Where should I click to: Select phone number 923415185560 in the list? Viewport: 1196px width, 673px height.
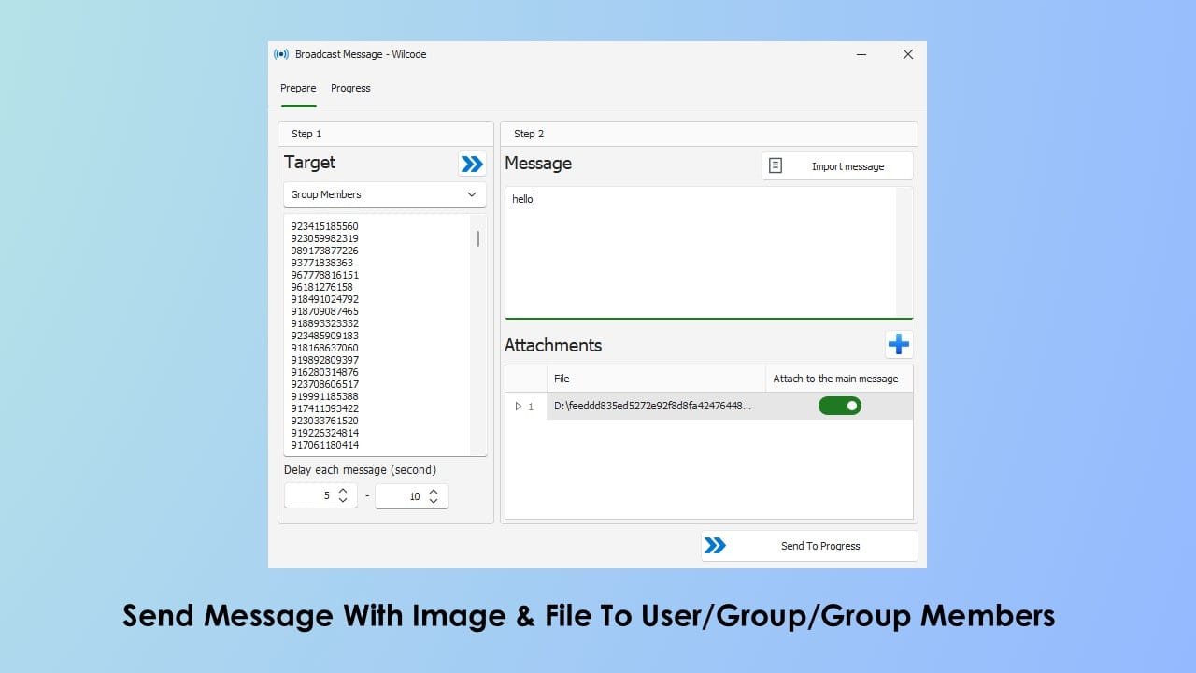tap(324, 226)
